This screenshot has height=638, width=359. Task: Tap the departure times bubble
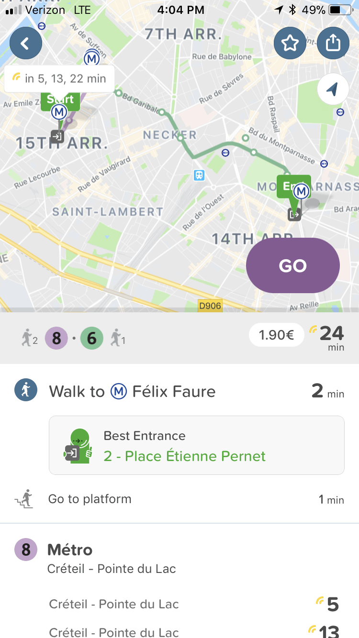click(59, 78)
